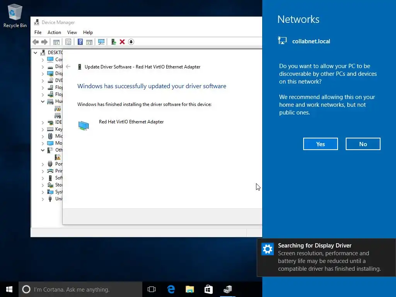Scan for hardware changes via monitor toolbar icon
396x297 pixels.
pos(101,42)
